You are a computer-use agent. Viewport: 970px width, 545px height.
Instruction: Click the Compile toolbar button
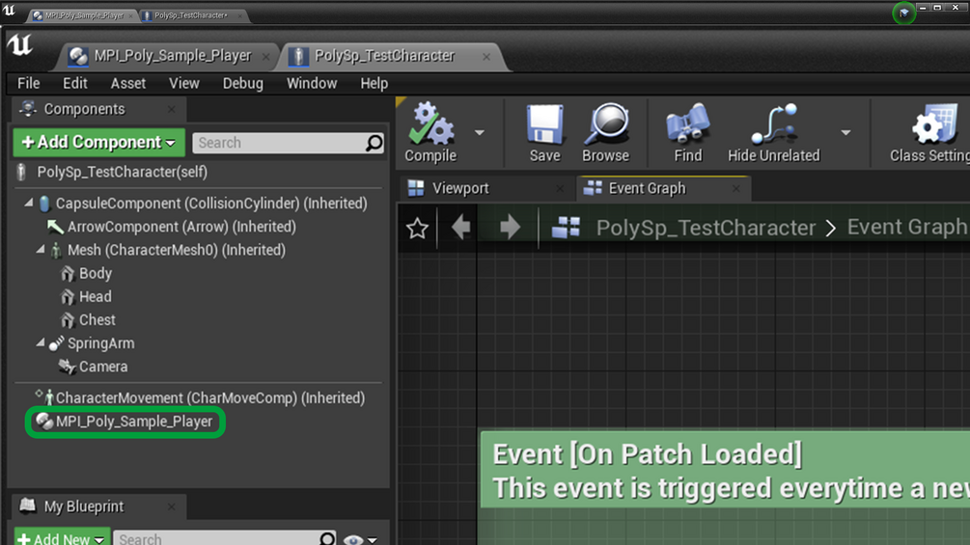[x=430, y=133]
